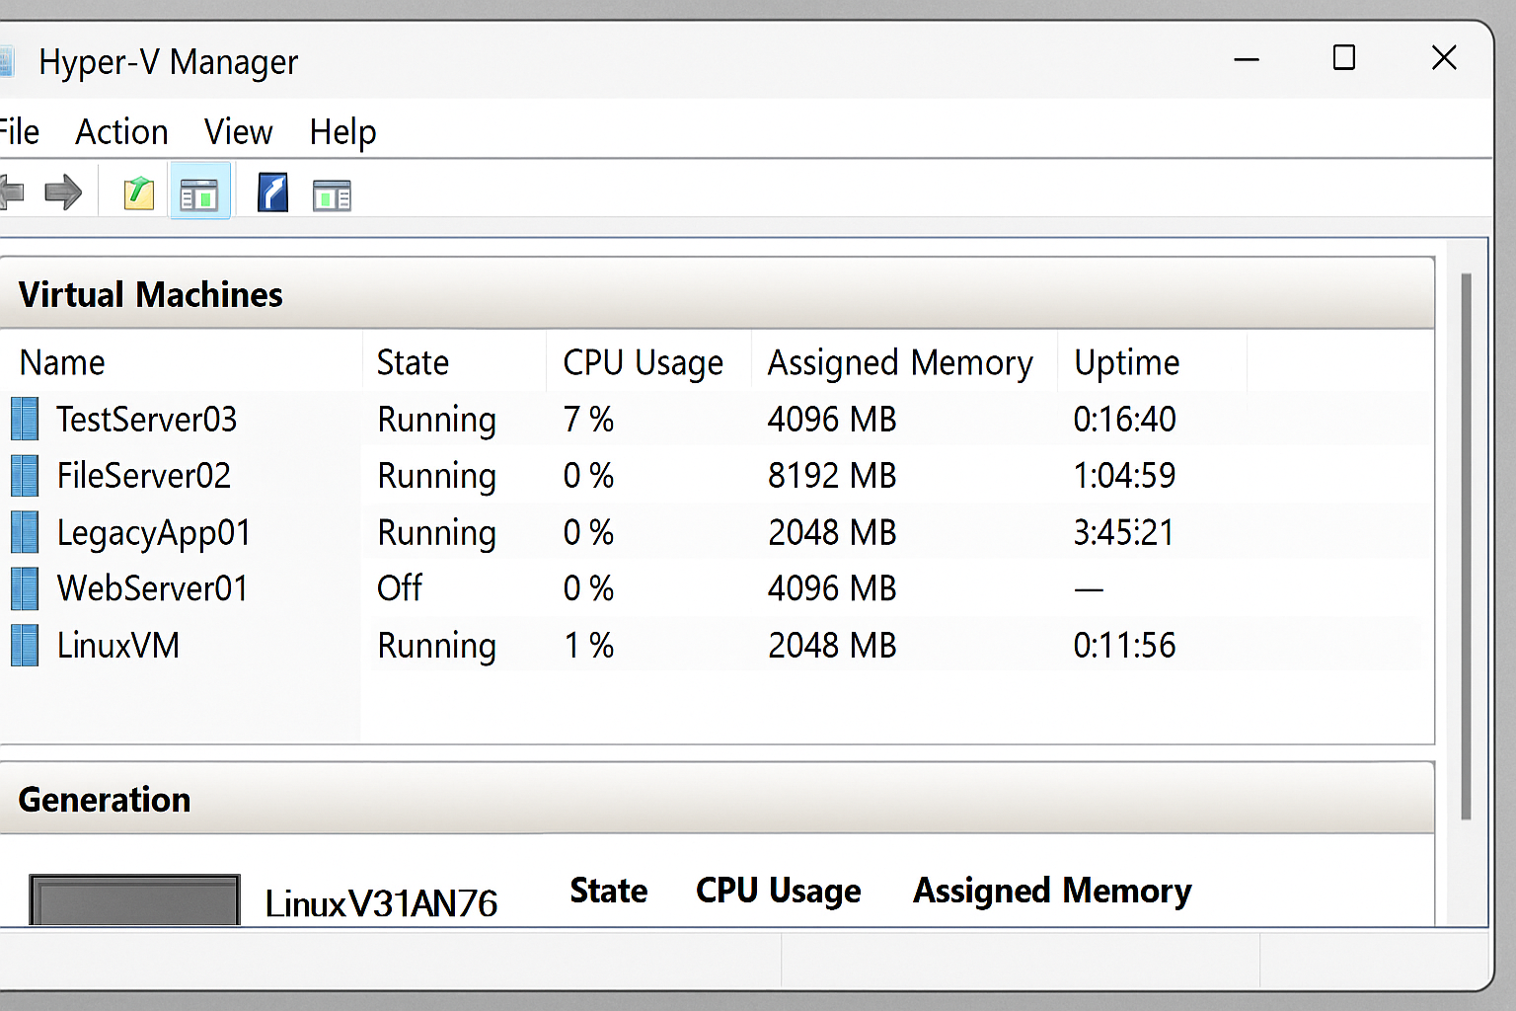Click the WebServer01 VM icon
Viewport: 1516px width, 1011px height.
click(x=25, y=588)
